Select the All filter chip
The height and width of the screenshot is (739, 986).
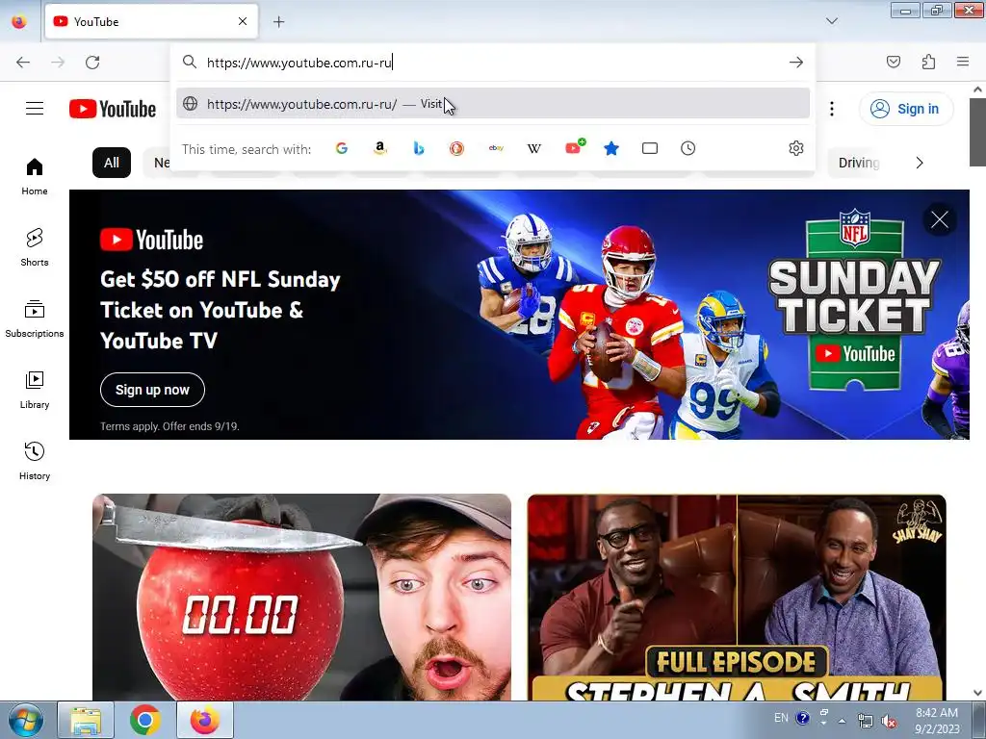[x=112, y=163]
